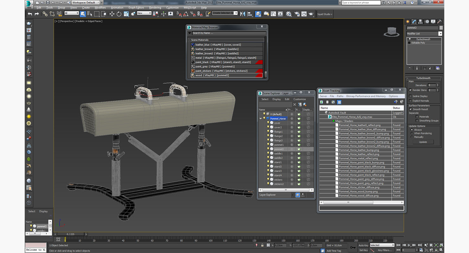Toggle visibility bulb for saddle1 layer item
Image resolution: width=469 pixels, height=253 pixels.
pos(268,153)
